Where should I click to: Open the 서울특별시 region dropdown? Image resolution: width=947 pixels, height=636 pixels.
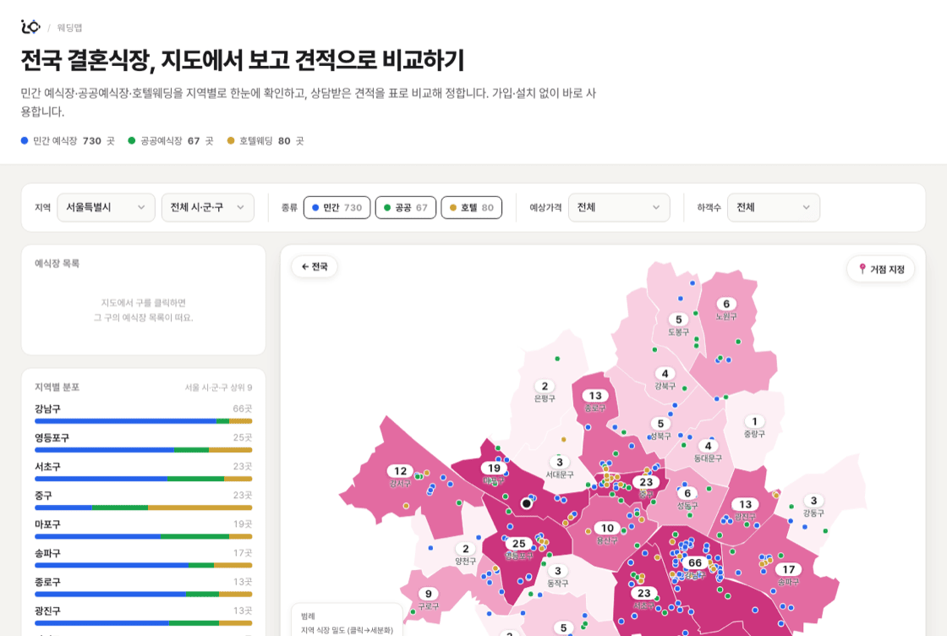(x=106, y=207)
